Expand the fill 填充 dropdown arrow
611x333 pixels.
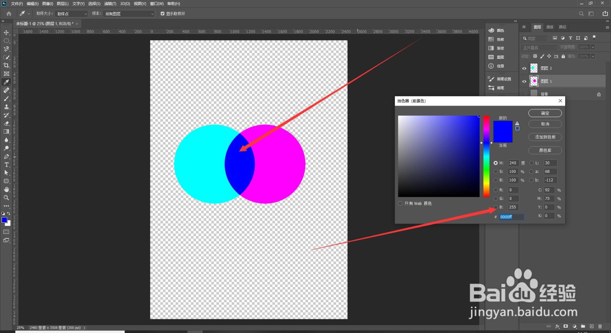[593, 56]
